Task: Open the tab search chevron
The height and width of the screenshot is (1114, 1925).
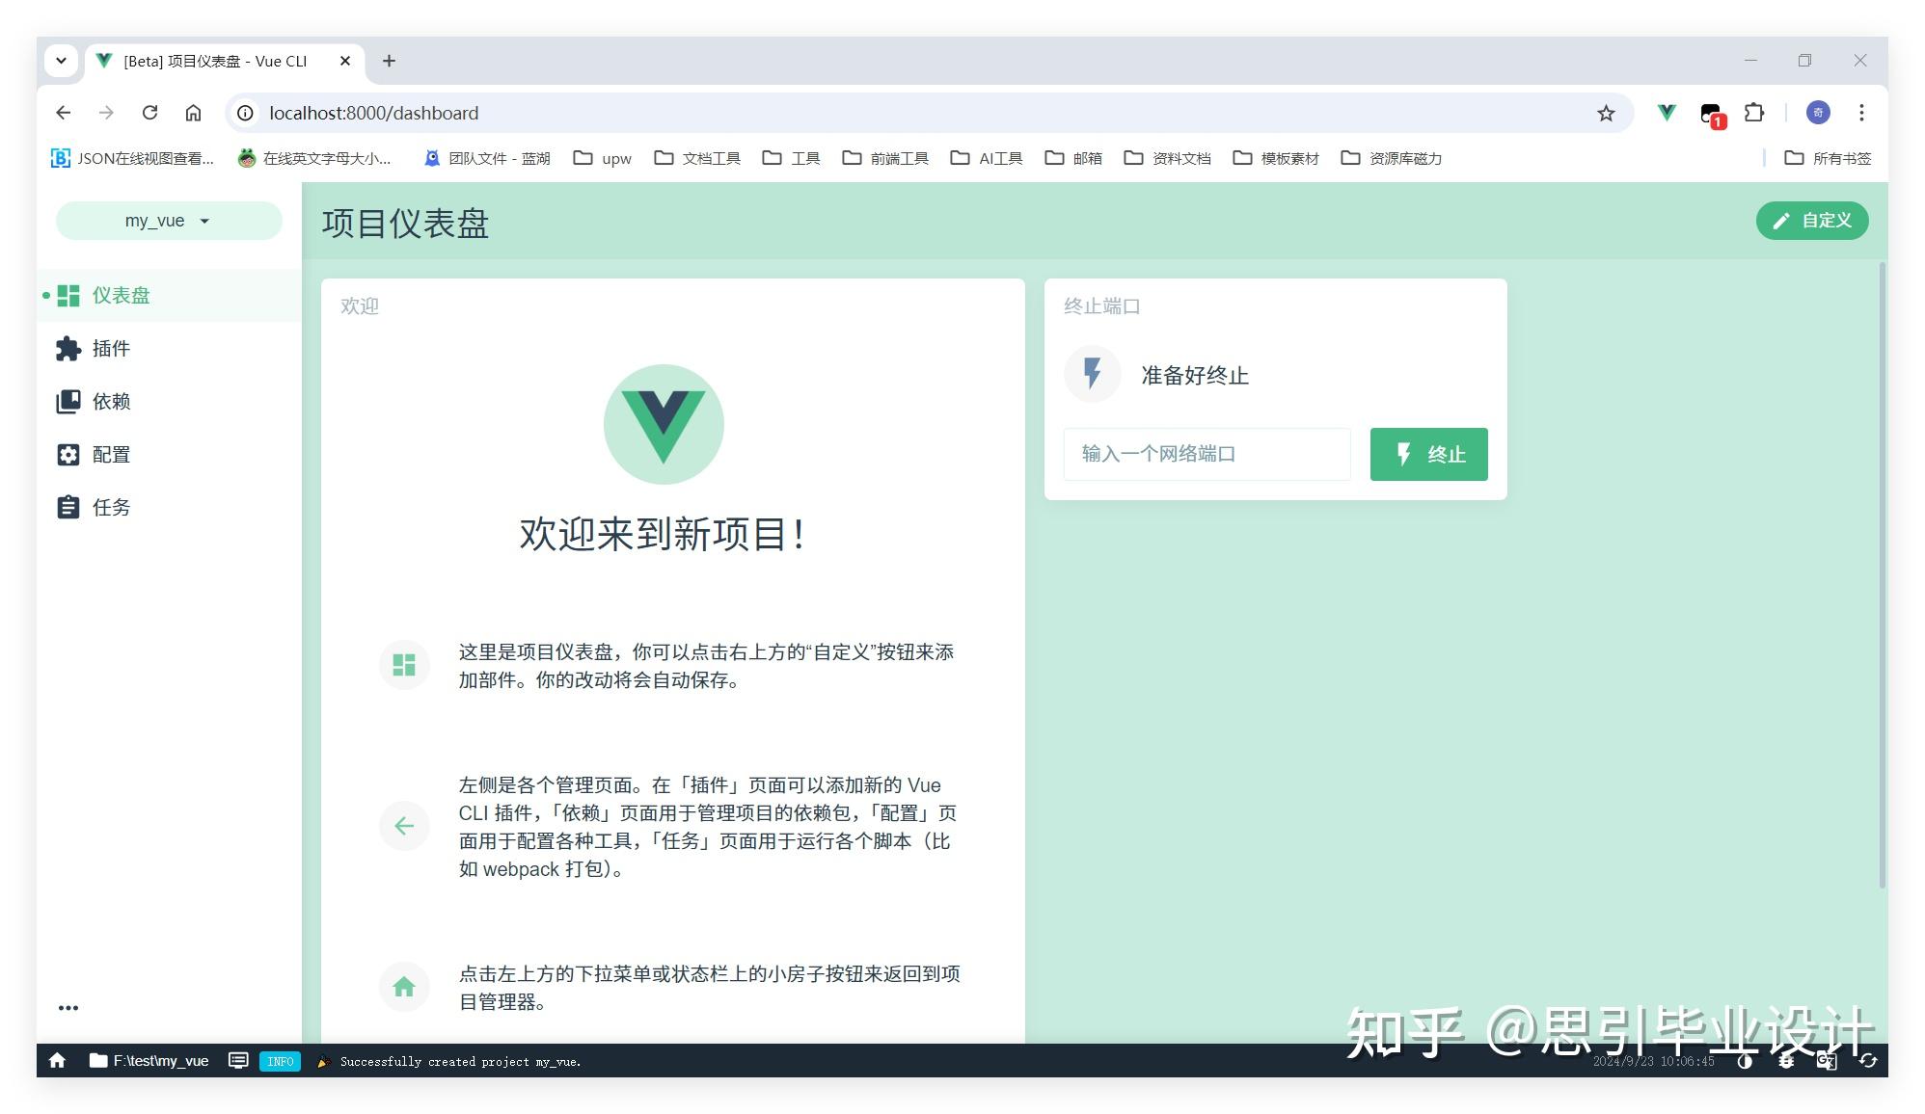Action: 61,60
